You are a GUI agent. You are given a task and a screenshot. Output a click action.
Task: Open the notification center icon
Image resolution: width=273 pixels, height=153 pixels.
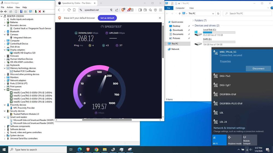[x=268, y=149]
